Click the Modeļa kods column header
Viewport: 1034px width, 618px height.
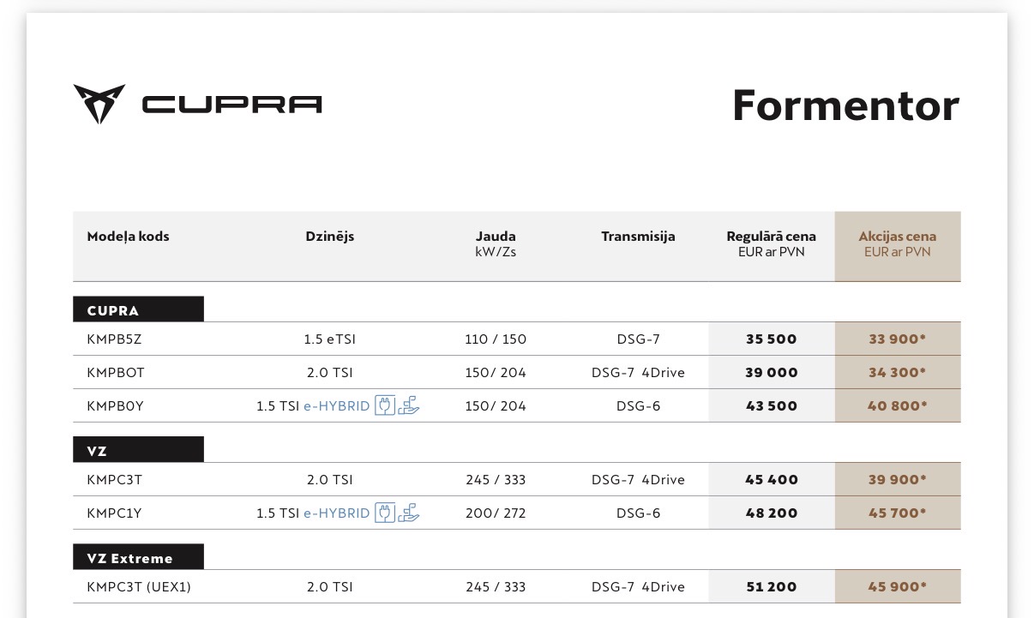coord(129,237)
